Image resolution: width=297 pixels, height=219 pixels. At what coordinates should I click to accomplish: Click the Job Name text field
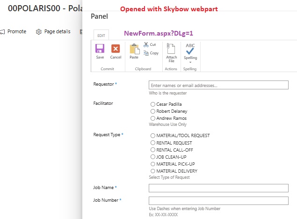pyautogui.click(x=218, y=188)
